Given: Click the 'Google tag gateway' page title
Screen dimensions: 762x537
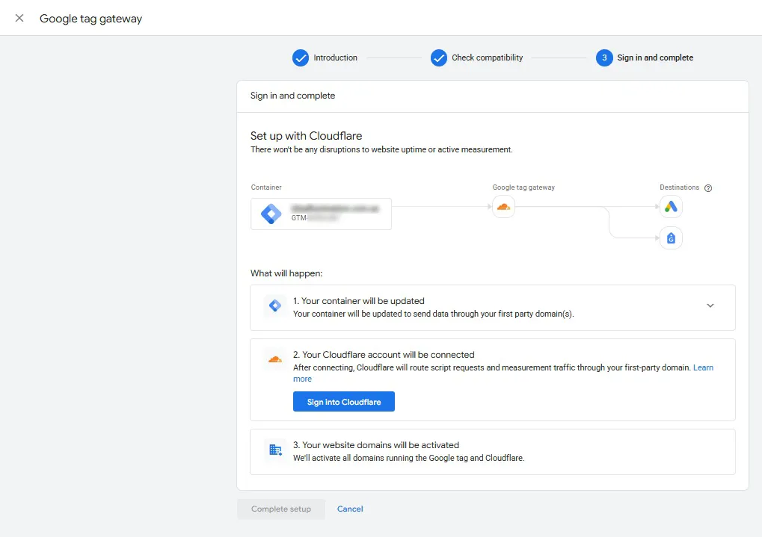Looking at the screenshot, I should pos(91,19).
